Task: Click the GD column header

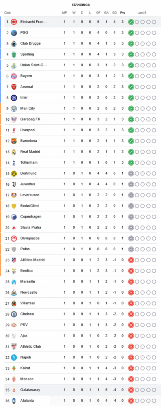Action: 115,13
